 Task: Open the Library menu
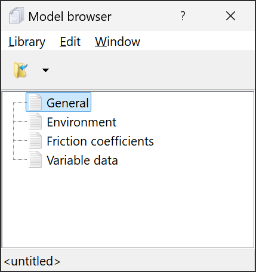[x=27, y=42]
